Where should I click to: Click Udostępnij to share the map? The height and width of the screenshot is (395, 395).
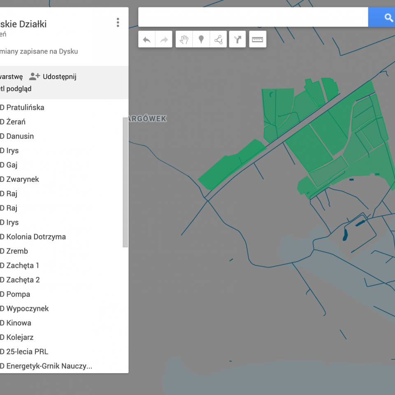tap(53, 77)
